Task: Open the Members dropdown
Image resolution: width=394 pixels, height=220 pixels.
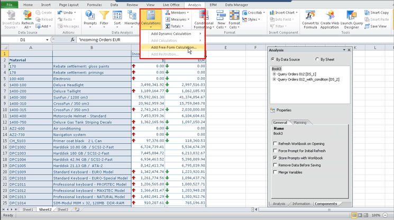Action: [x=188, y=13]
